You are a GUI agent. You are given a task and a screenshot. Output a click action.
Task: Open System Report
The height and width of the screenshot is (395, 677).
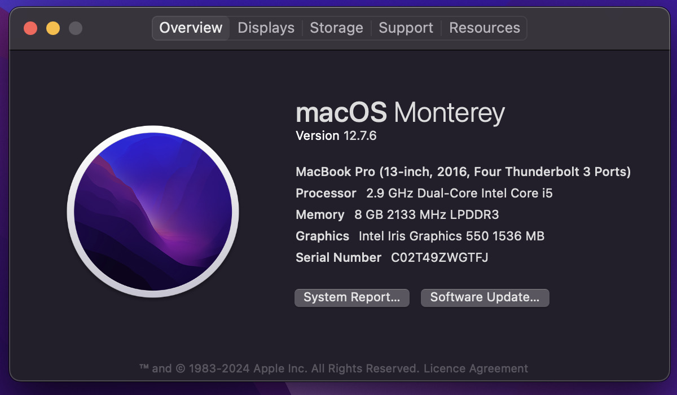click(351, 297)
